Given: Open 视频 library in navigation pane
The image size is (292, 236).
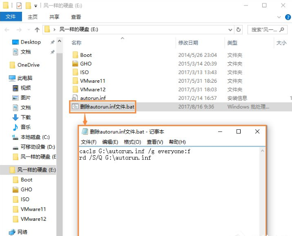Looking at the screenshot, I should coord(22,88).
